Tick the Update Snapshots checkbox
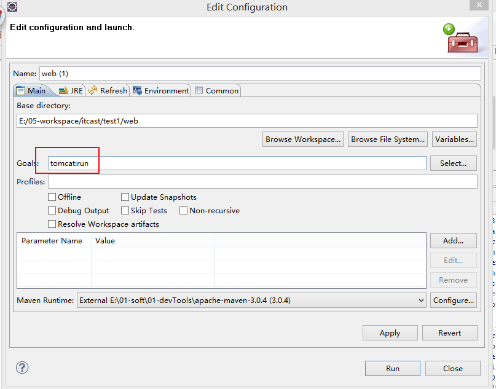This screenshot has width=496, height=389. (x=125, y=197)
